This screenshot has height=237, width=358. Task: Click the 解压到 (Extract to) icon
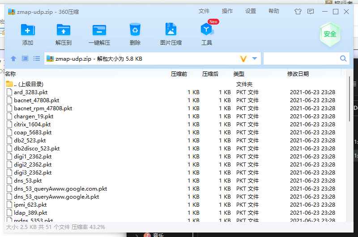point(63,30)
